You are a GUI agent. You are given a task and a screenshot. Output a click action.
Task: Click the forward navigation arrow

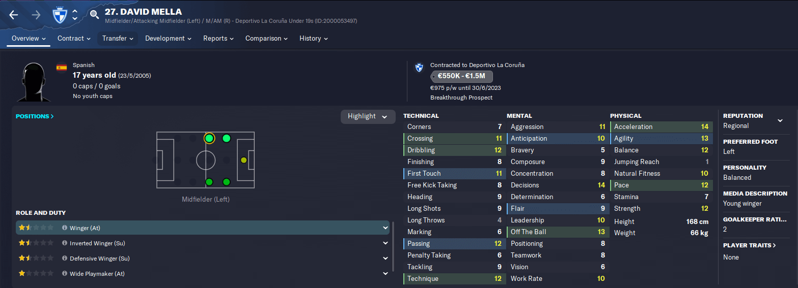[x=36, y=15]
